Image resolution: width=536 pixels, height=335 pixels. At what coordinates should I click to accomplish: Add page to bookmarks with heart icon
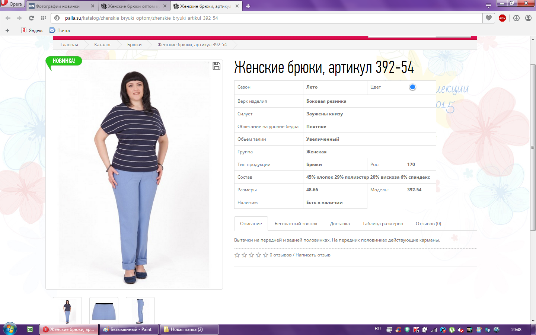pos(489,18)
